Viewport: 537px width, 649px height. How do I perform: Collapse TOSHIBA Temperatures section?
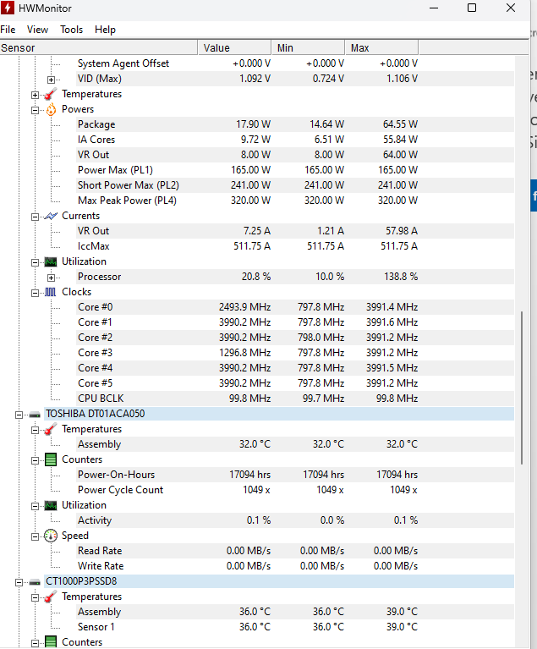click(36, 430)
